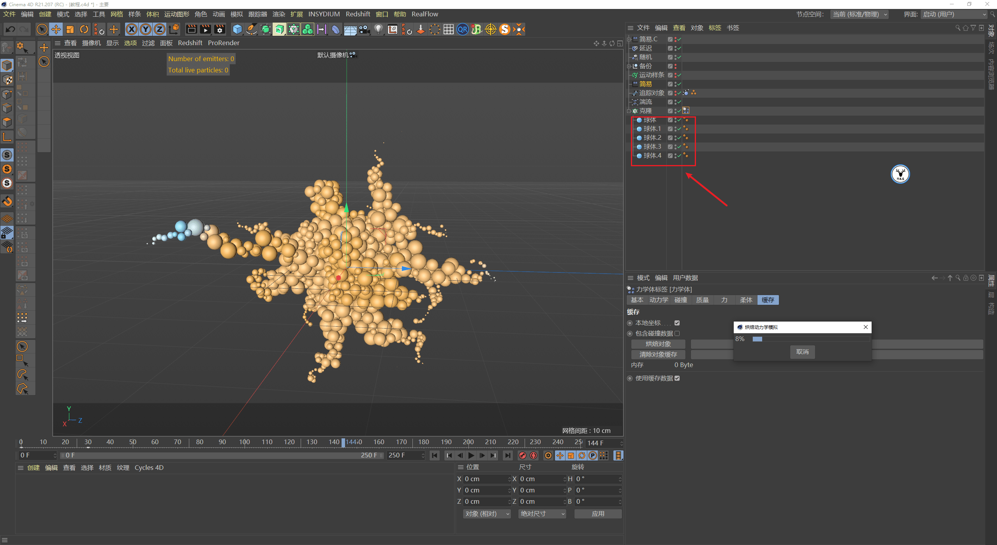The image size is (997, 545).
Task: Open the 对象 (相对) dropdown
Action: click(x=486, y=513)
